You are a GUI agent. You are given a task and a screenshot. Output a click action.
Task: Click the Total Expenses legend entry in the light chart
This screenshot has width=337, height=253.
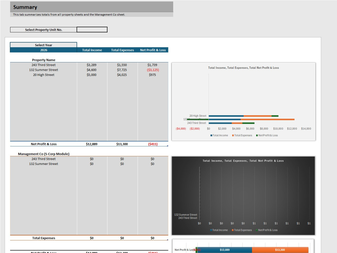[x=242, y=135]
